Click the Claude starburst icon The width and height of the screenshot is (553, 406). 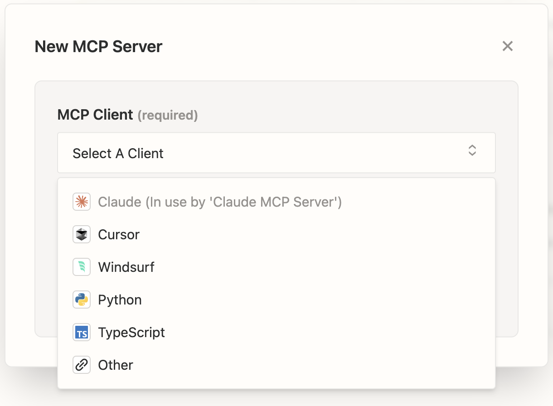82,202
